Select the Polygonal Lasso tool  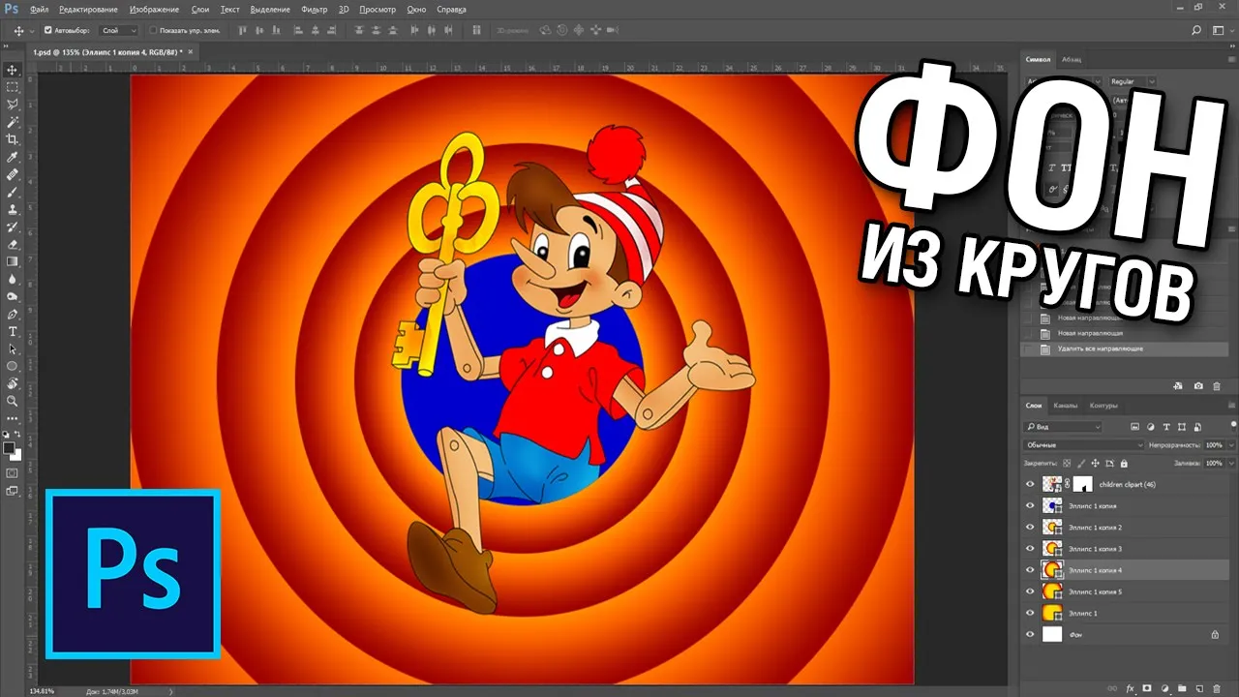tap(13, 105)
